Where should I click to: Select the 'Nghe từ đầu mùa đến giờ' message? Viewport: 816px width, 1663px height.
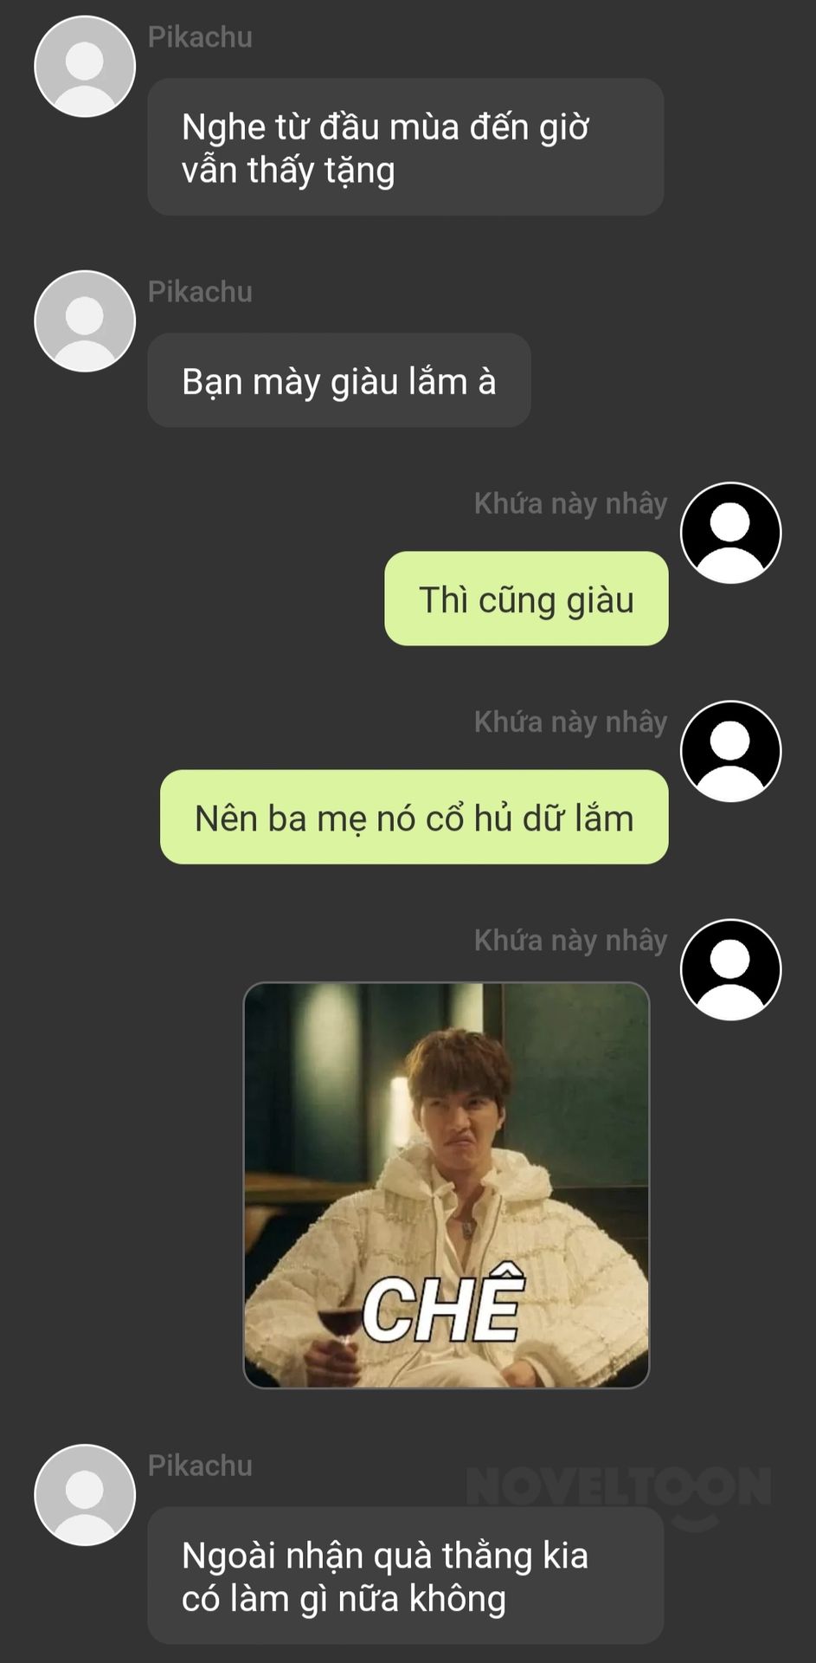coord(406,147)
